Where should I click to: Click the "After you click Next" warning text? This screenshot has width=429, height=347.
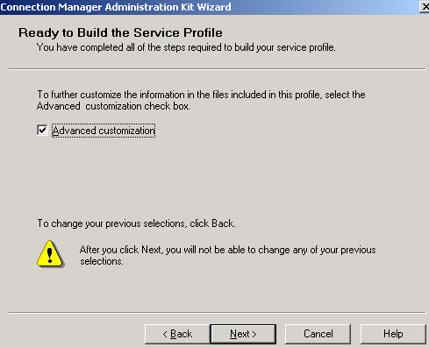228,250
